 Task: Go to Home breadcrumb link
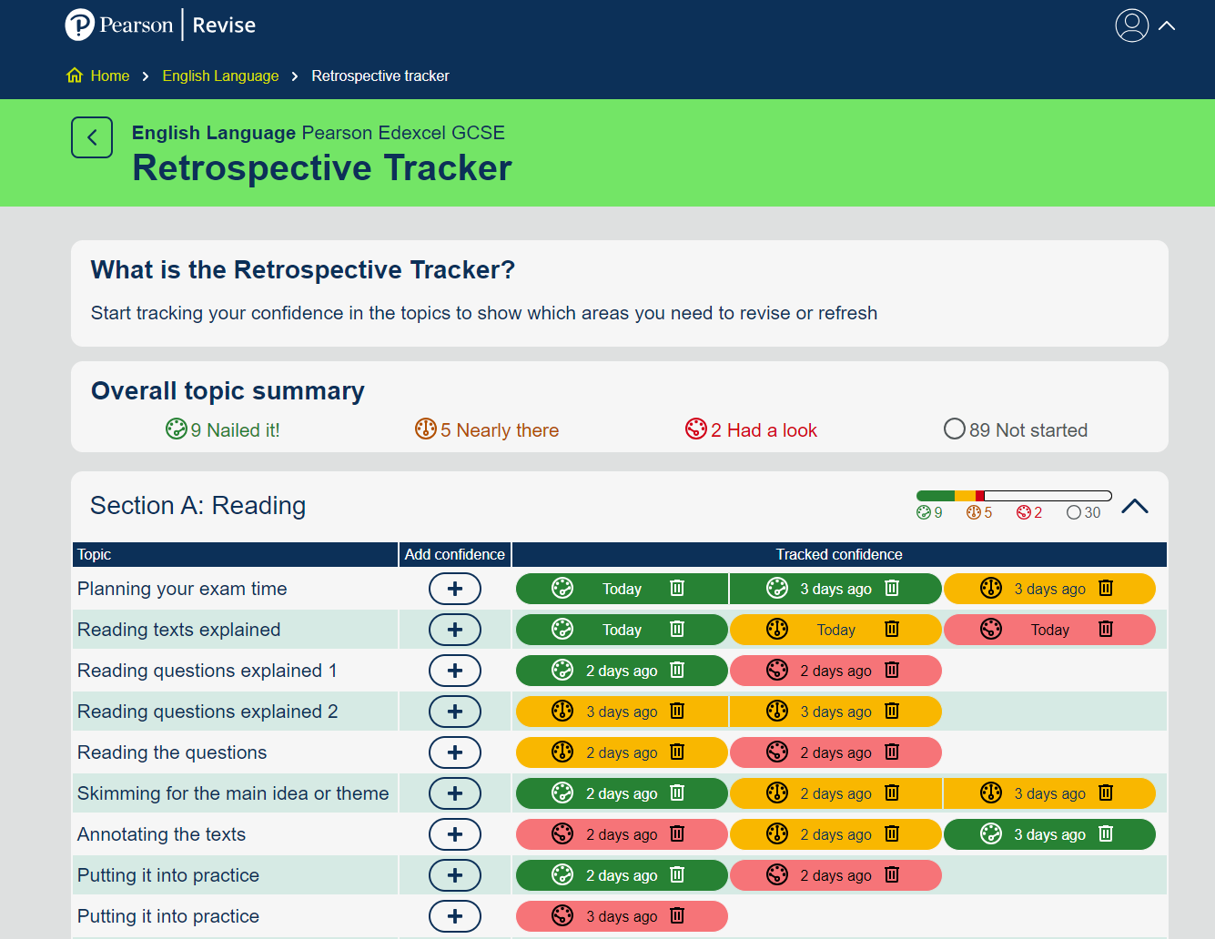pos(110,76)
